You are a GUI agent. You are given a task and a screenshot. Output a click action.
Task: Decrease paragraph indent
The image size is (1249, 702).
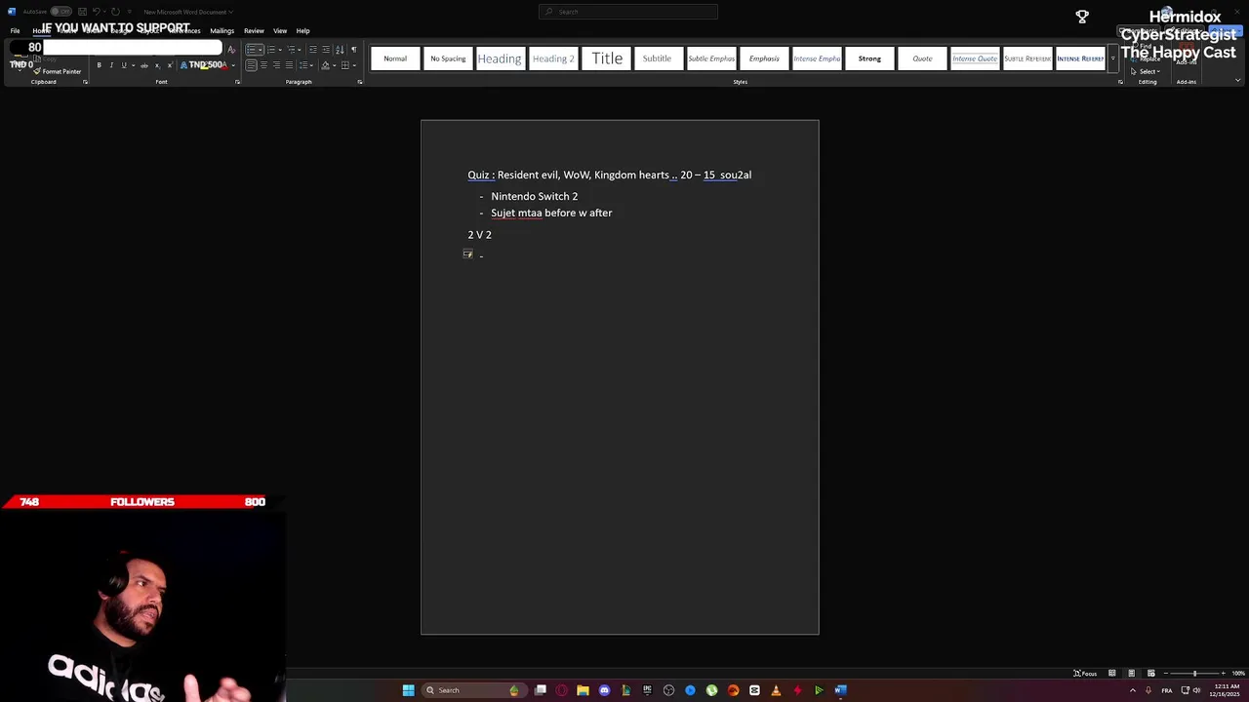(312, 49)
